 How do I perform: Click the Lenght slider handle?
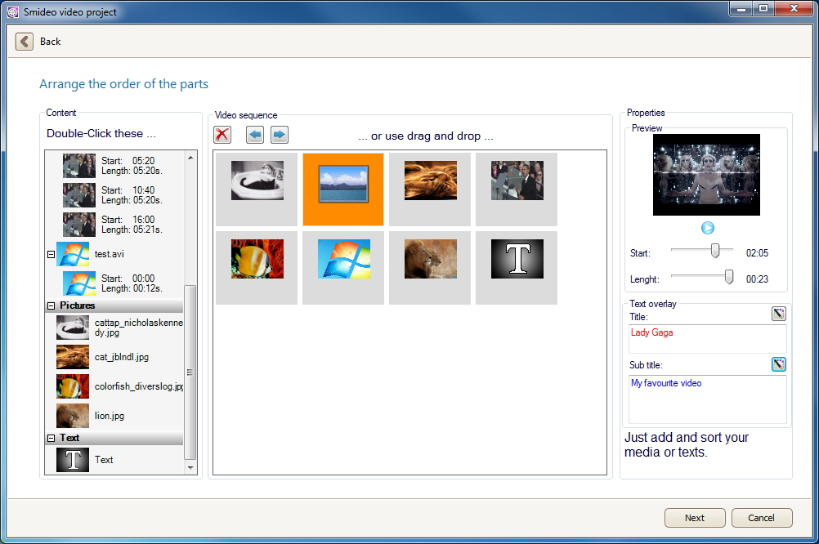pyautogui.click(x=729, y=277)
